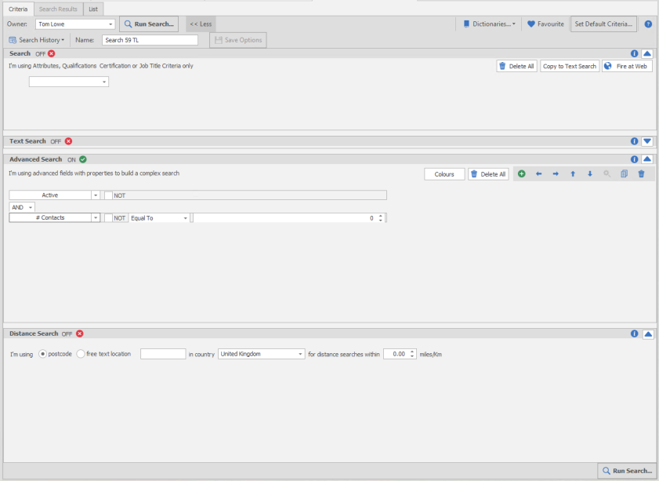Tick the NOT checkbox on Active row

point(109,195)
